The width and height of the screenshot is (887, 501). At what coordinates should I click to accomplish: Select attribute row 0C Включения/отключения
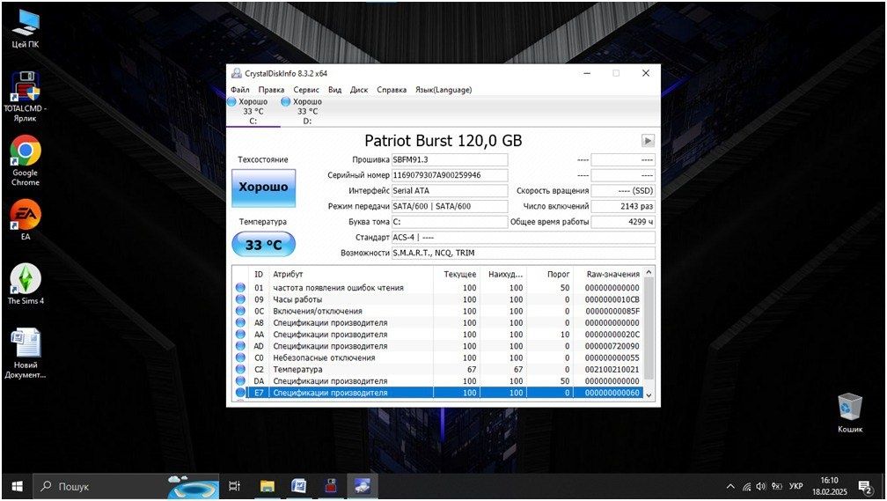[x=438, y=311]
